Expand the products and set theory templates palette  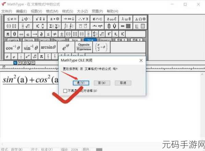pos(111,26)
